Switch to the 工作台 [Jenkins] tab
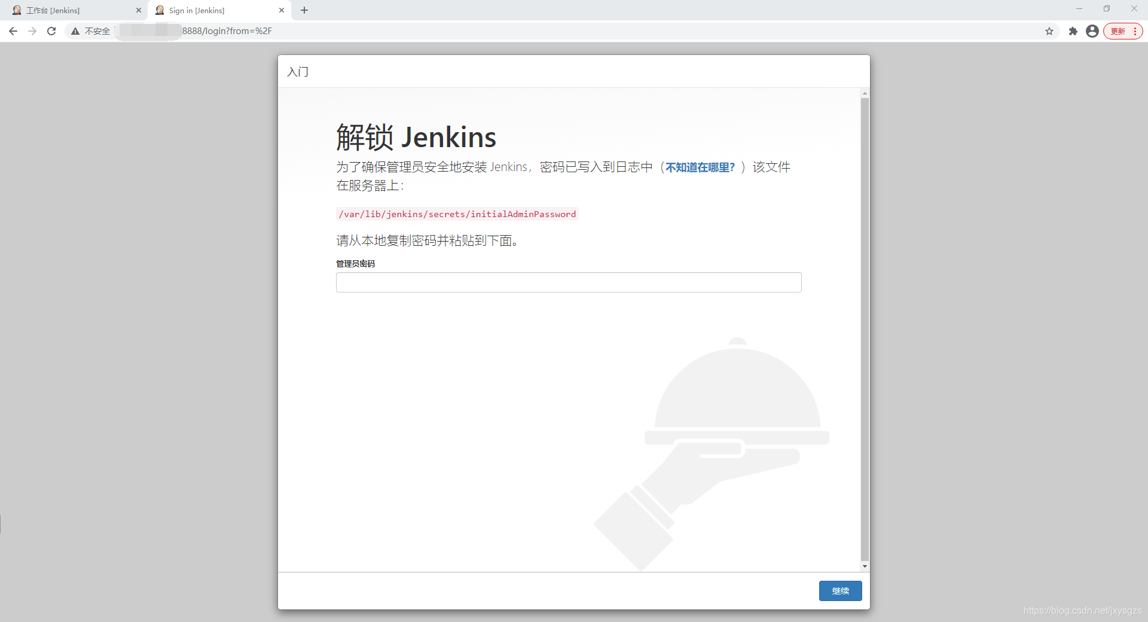 (76, 10)
